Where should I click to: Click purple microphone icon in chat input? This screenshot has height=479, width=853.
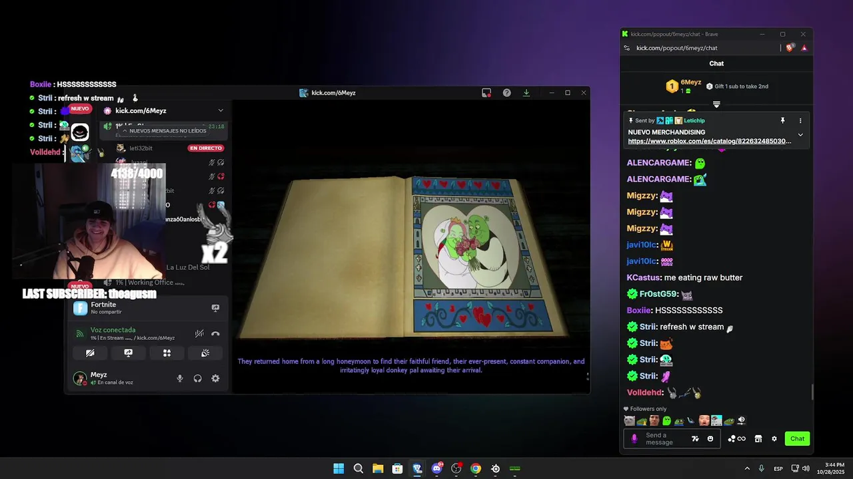pyautogui.click(x=634, y=439)
